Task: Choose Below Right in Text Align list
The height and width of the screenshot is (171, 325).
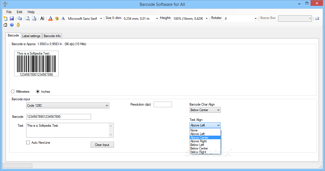Action: point(205,152)
